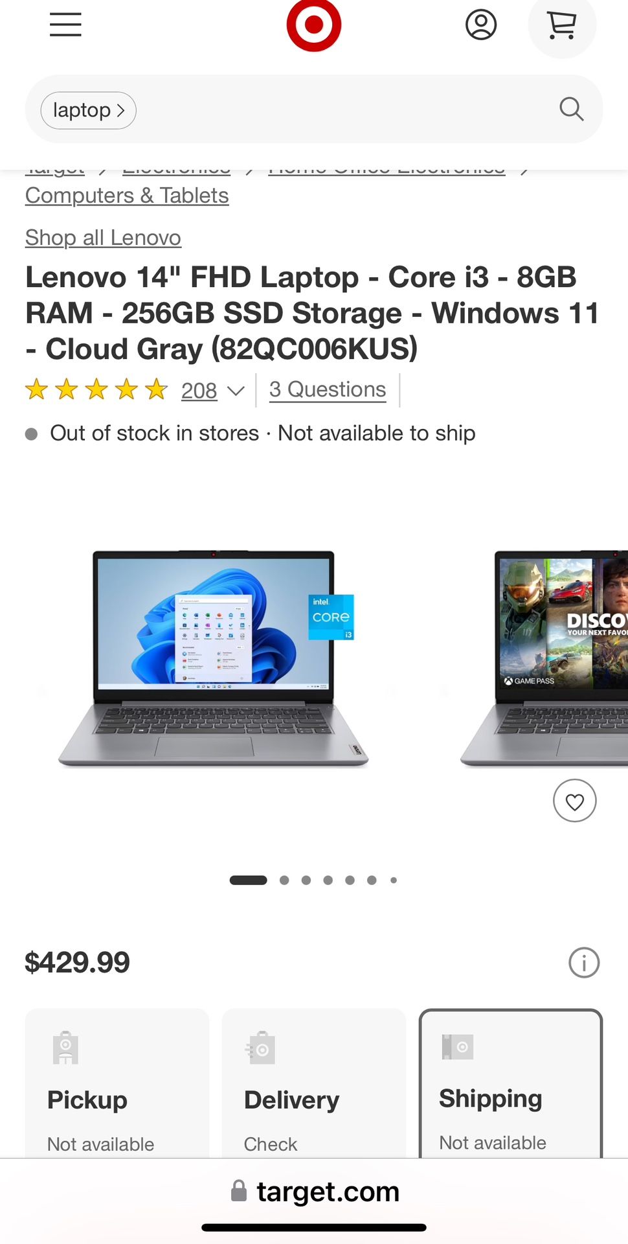Go to Target home via bullseye logo
Screen dimensions: 628x1244
[314, 25]
